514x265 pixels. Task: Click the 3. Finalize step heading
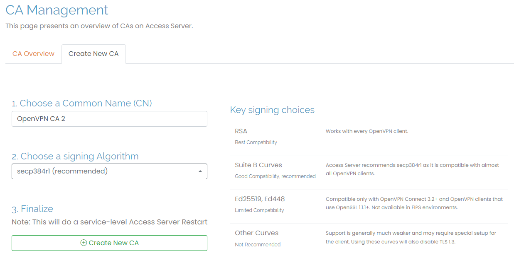[x=32, y=209]
